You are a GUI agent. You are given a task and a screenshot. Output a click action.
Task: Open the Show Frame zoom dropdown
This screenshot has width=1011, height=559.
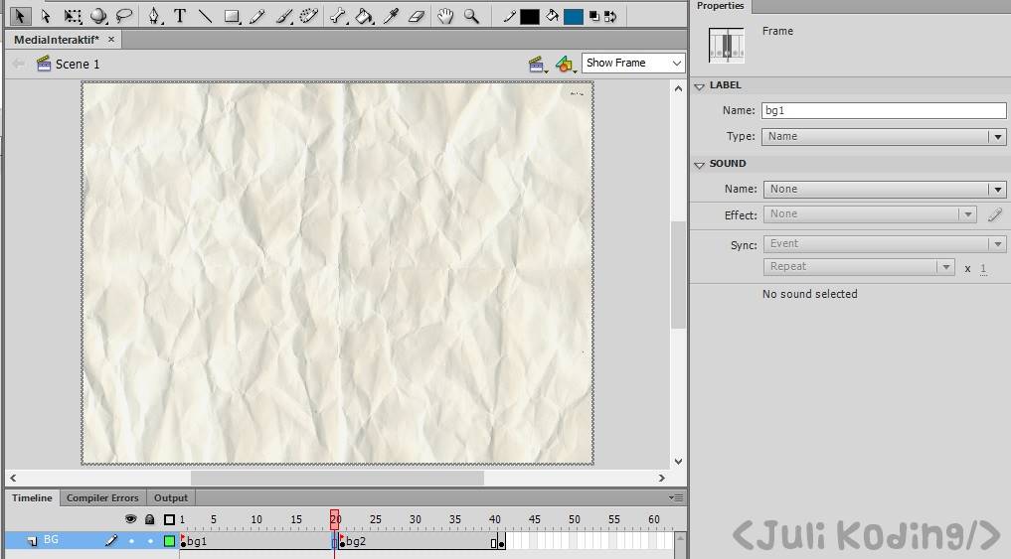tap(633, 63)
